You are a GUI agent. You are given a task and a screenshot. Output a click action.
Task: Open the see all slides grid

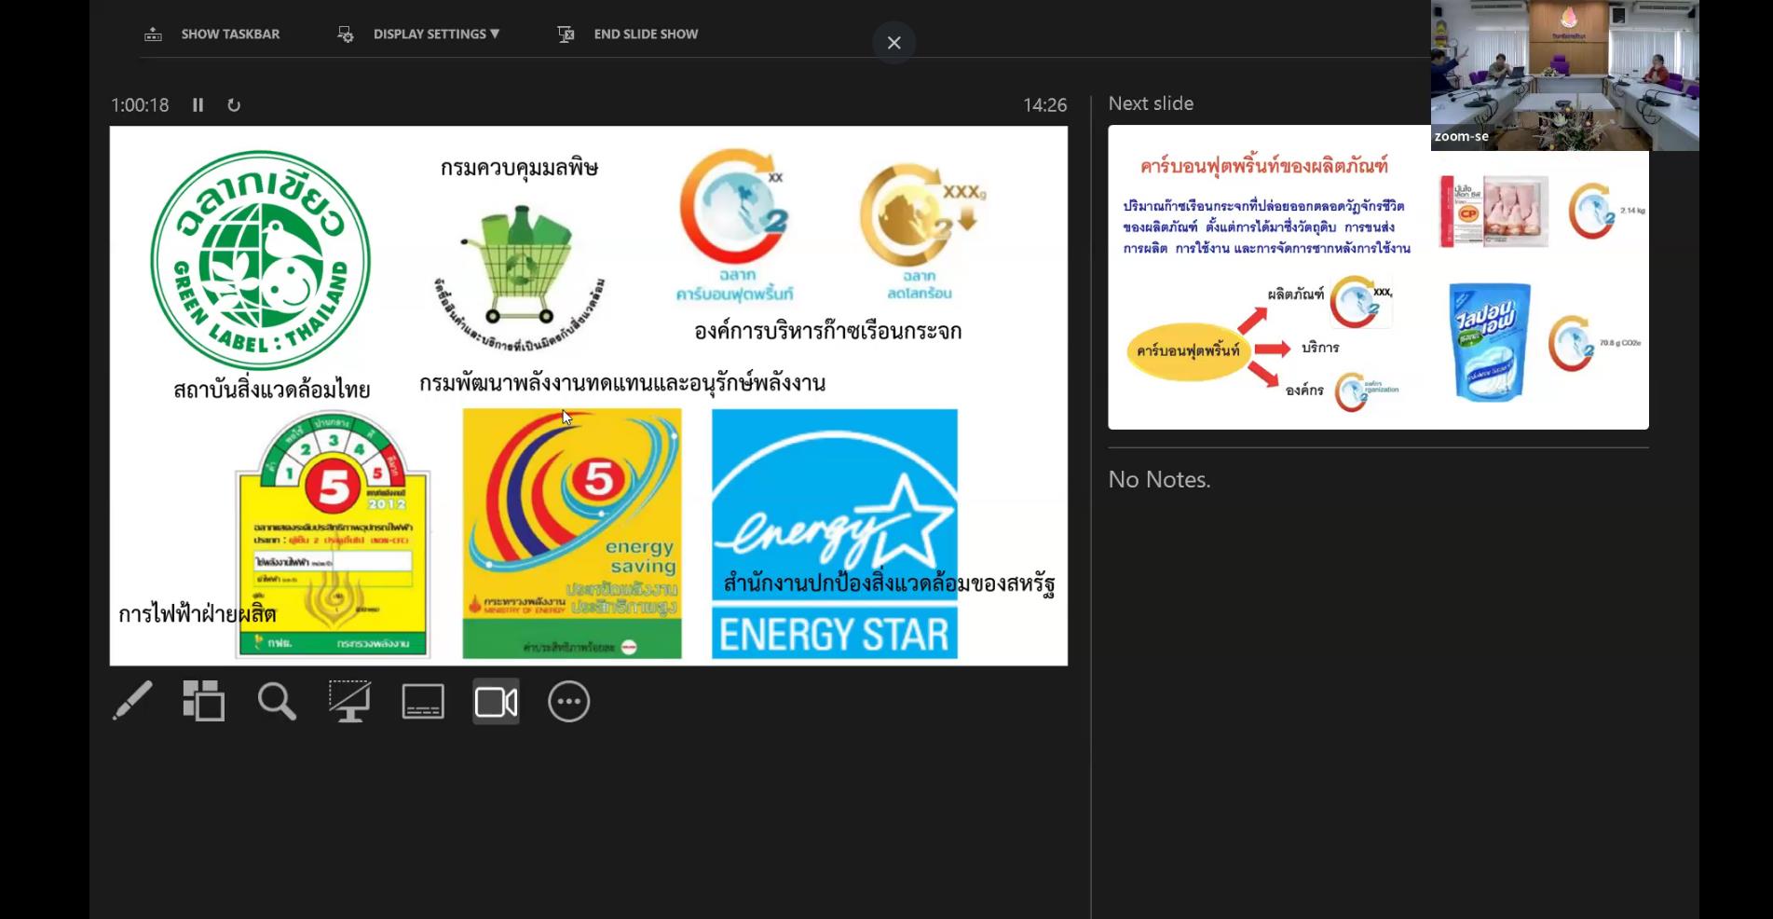[203, 701]
